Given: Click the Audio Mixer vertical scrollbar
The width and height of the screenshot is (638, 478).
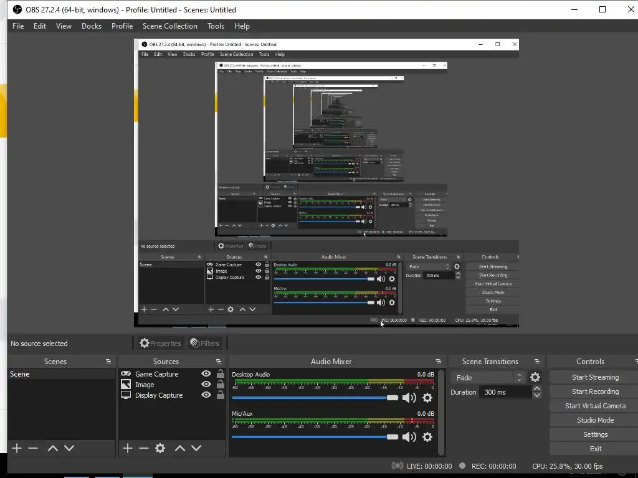Looking at the screenshot, I should (441, 412).
